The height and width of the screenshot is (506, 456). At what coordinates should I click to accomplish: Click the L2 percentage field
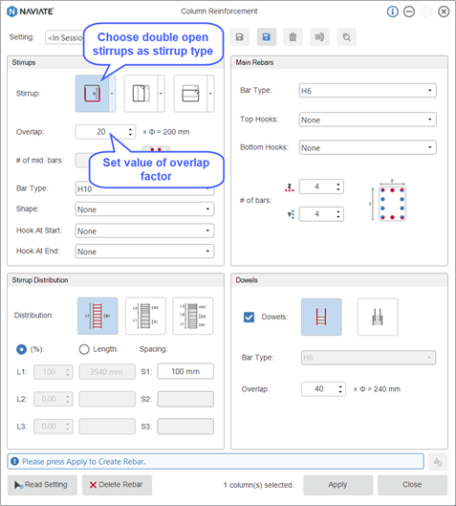[54, 399]
